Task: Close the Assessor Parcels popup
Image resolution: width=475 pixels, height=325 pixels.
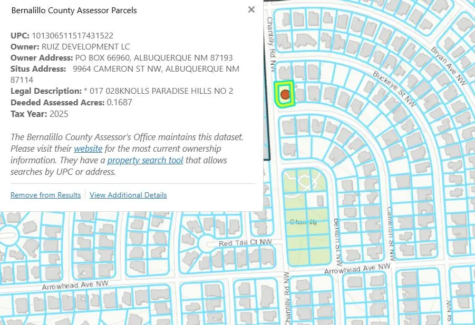Action: pyautogui.click(x=251, y=9)
